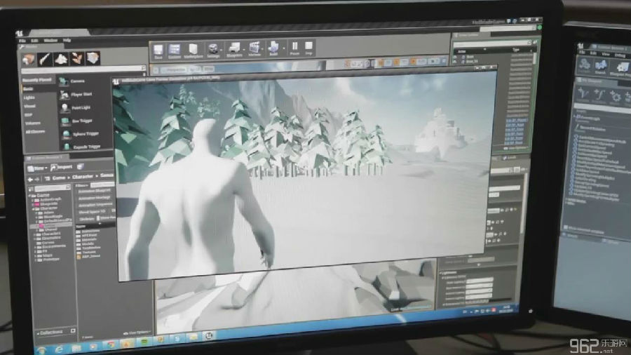The width and height of the screenshot is (631, 355).
Task: Open the Help menu
Action: (x=67, y=40)
